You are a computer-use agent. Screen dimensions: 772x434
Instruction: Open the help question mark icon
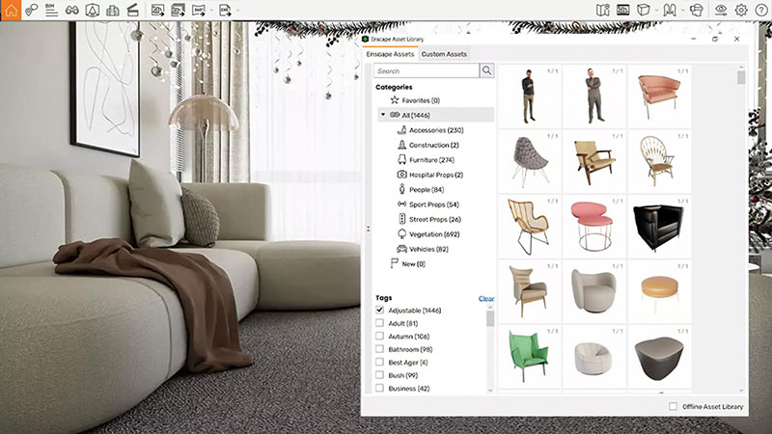[x=760, y=10]
